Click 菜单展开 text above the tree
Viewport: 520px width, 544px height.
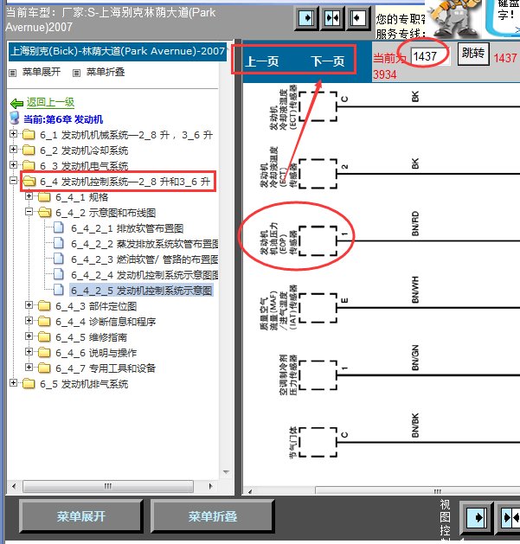tap(42, 72)
